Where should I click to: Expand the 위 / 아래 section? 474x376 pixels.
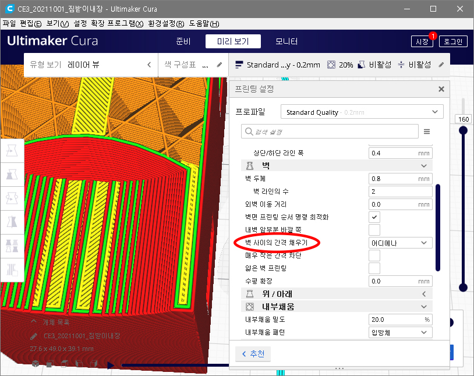click(x=424, y=294)
